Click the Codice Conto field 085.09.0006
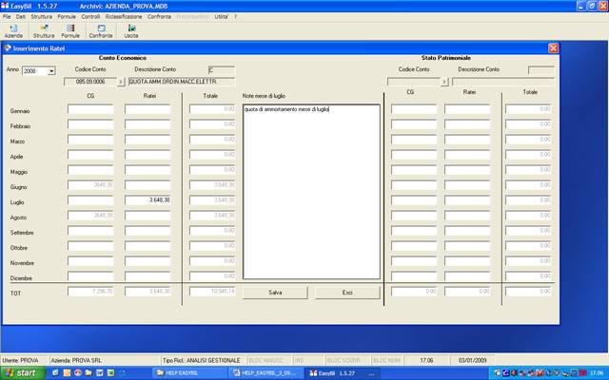609x380 pixels. pyautogui.click(x=90, y=82)
